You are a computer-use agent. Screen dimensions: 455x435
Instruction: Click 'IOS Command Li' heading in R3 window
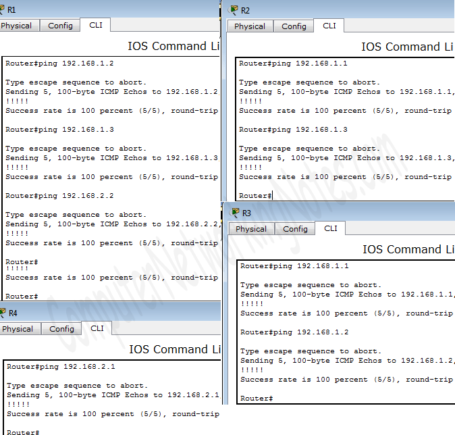pos(408,250)
